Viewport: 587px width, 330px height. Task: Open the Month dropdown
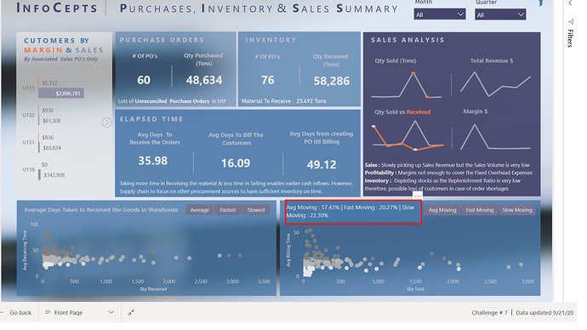440,14
